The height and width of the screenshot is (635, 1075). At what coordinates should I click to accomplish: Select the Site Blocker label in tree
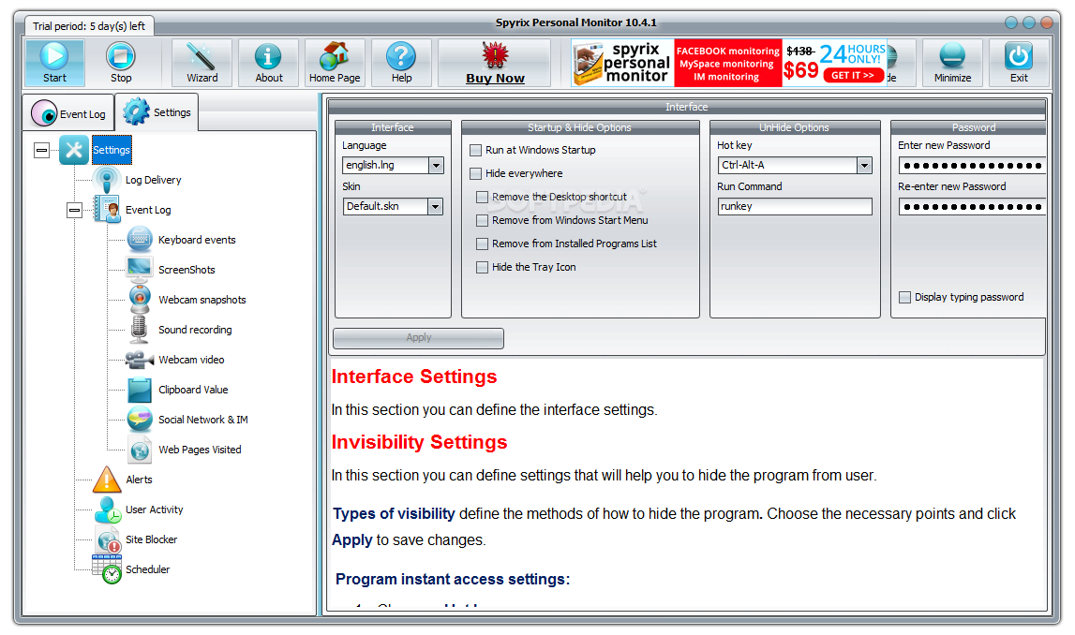point(152,539)
